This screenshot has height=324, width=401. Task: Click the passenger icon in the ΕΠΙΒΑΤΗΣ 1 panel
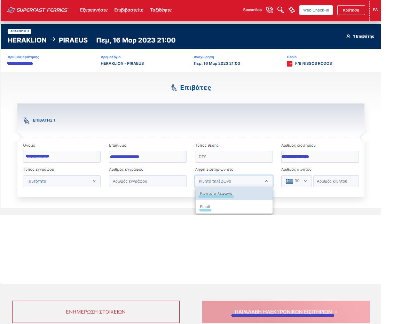pos(26,120)
